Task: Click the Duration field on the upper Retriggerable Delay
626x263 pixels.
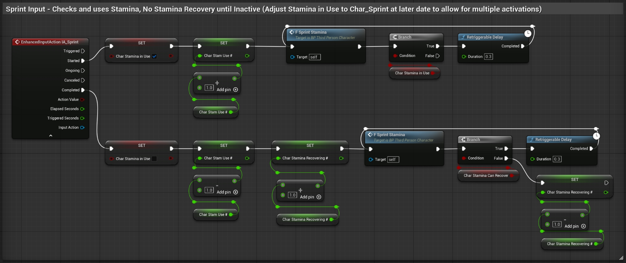Action: (x=488, y=57)
